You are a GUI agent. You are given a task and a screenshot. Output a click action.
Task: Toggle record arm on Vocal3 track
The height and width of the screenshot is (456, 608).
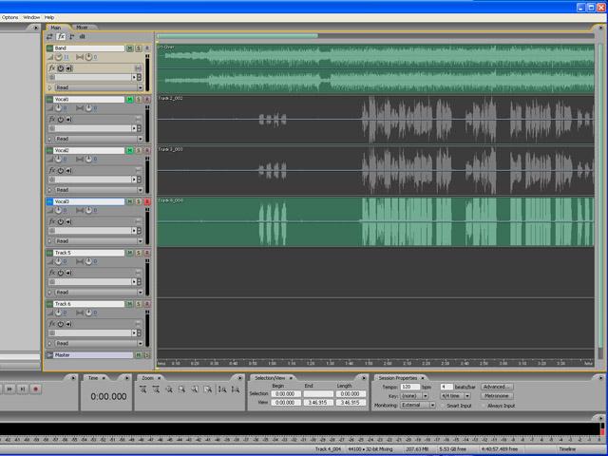coord(147,201)
